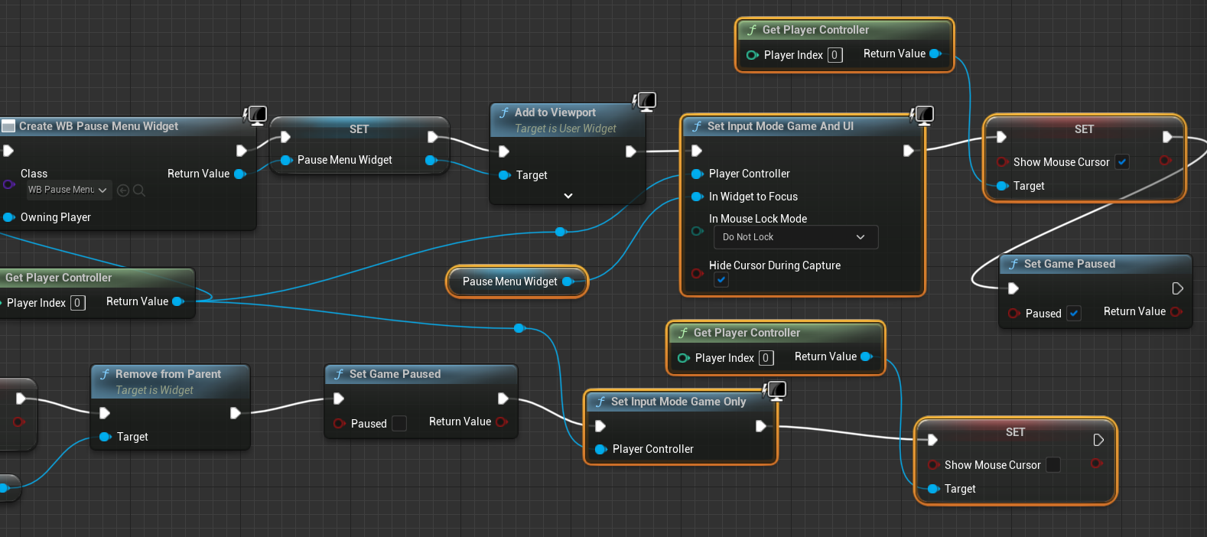Check Show Mouse Cursor in the bottom SET node

point(1053,465)
